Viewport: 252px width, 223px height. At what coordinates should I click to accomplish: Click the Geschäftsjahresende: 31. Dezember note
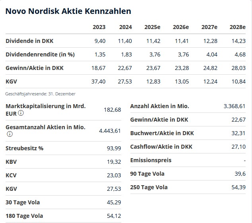(41, 94)
